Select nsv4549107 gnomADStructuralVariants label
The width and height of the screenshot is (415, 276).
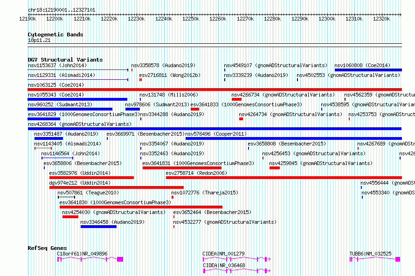(276, 65)
